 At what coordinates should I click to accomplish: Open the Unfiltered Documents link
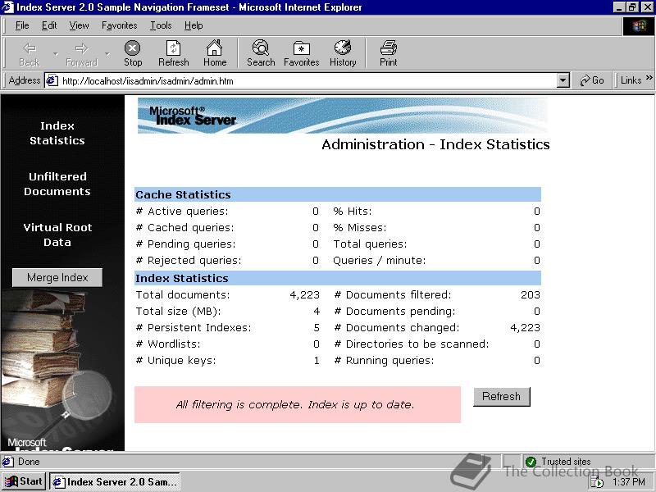click(57, 184)
